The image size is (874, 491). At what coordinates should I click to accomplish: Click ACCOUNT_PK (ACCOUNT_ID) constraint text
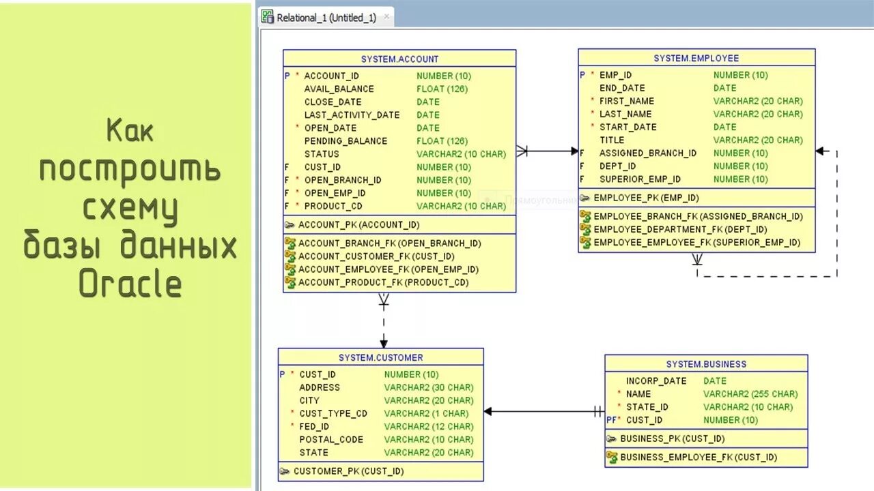click(x=359, y=224)
